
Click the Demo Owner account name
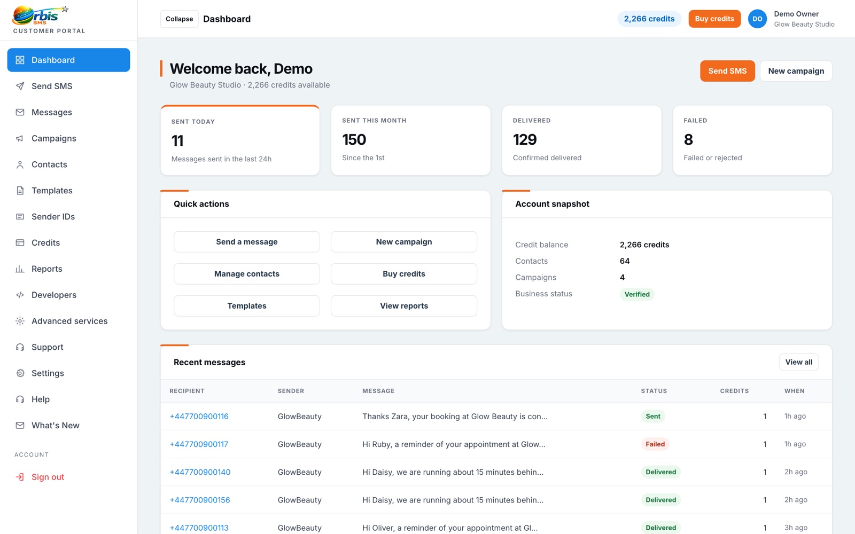coord(796,14)
